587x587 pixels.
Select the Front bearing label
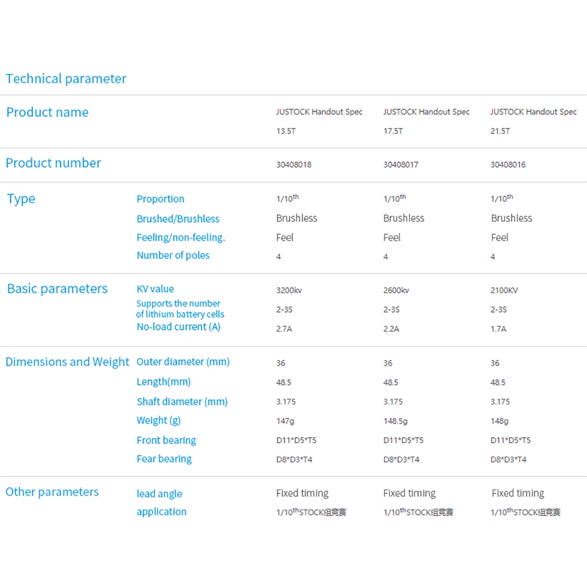(x=166, y=440)
